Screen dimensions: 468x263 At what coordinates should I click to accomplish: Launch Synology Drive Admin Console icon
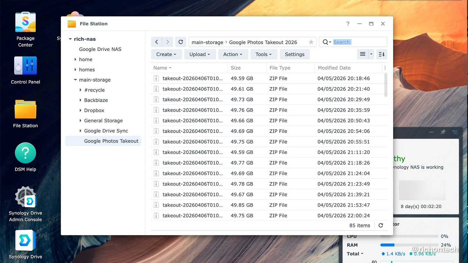[25, 197]
